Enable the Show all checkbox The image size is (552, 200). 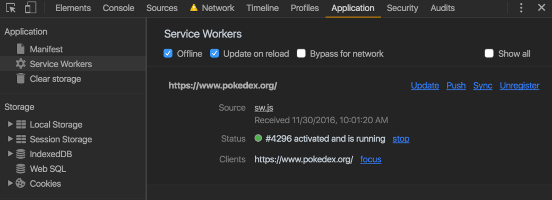pos(489,53)
